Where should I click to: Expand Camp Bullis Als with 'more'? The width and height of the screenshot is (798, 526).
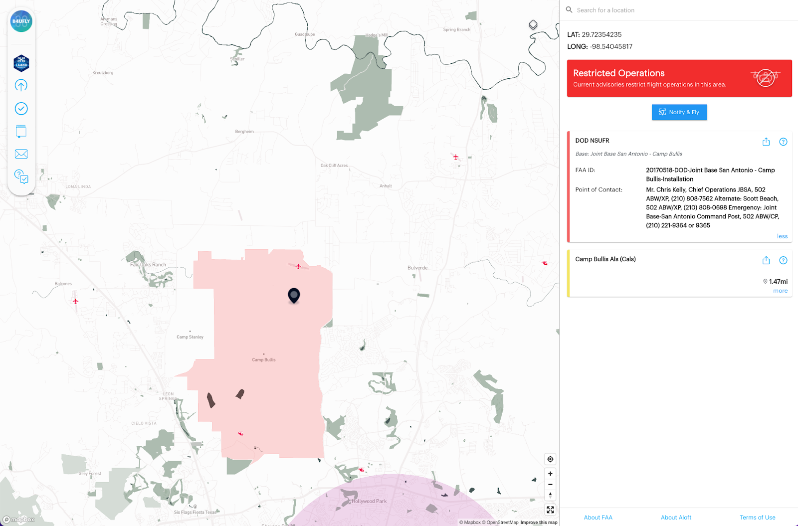[780, 291]
